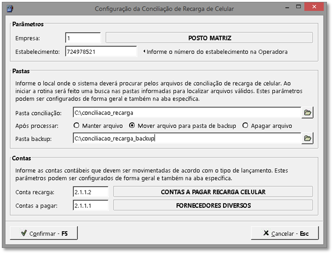Click the 'Empresa:' label

(28, 38)
